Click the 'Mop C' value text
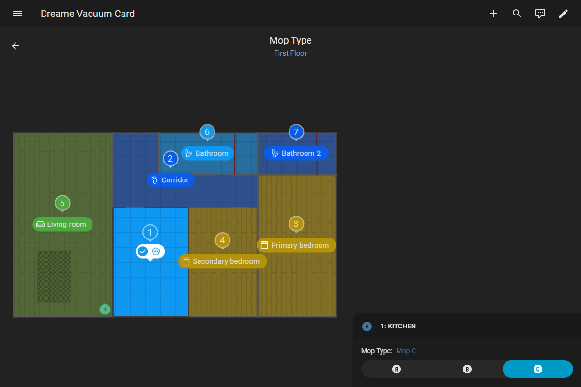 click(x=406, y=351)
